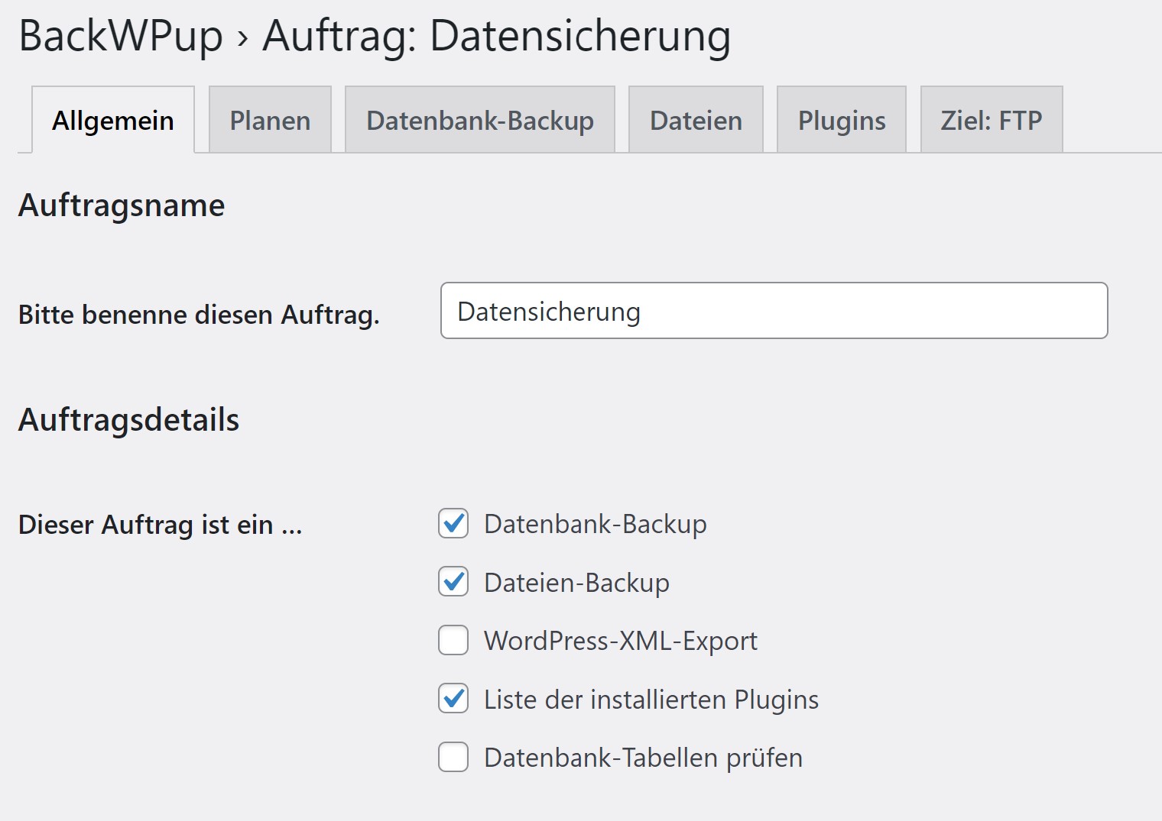Click the 'Dieser Auftrag ist ein …' label
The image size is (1162, 821).
[161, 525]
